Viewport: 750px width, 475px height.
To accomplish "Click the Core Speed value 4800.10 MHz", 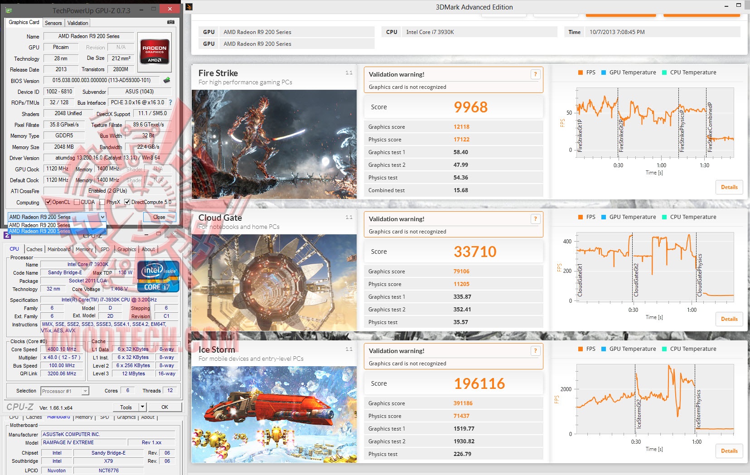I will 62,349.
